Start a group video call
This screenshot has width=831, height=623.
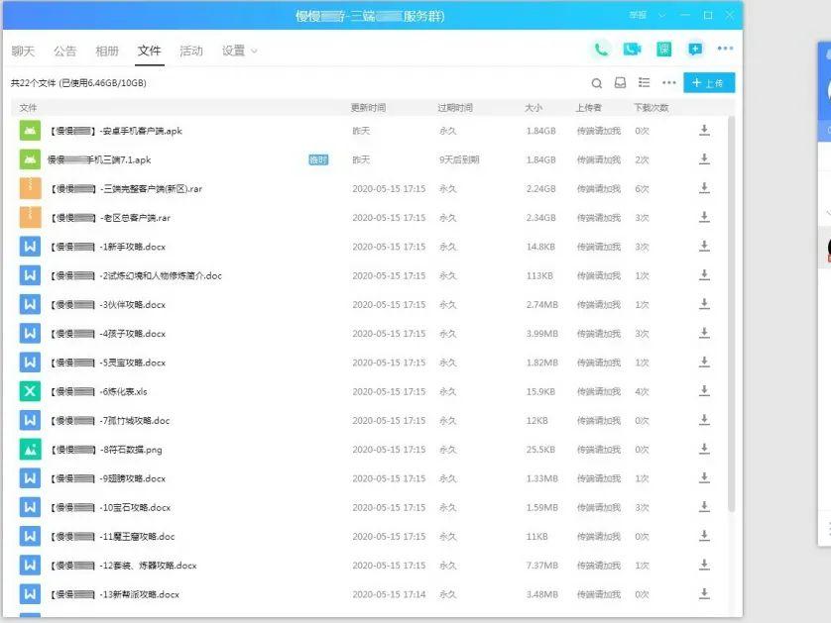632,50
